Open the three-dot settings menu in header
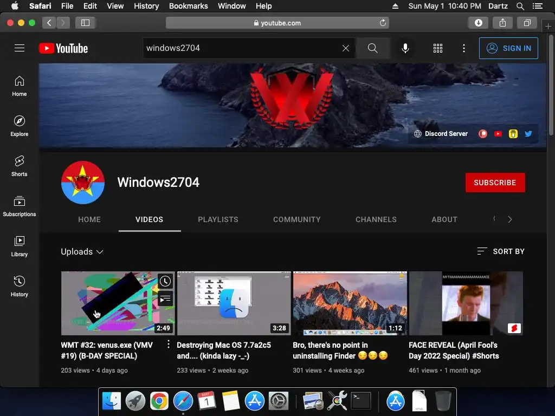555x416 pixels. [464, 48]
